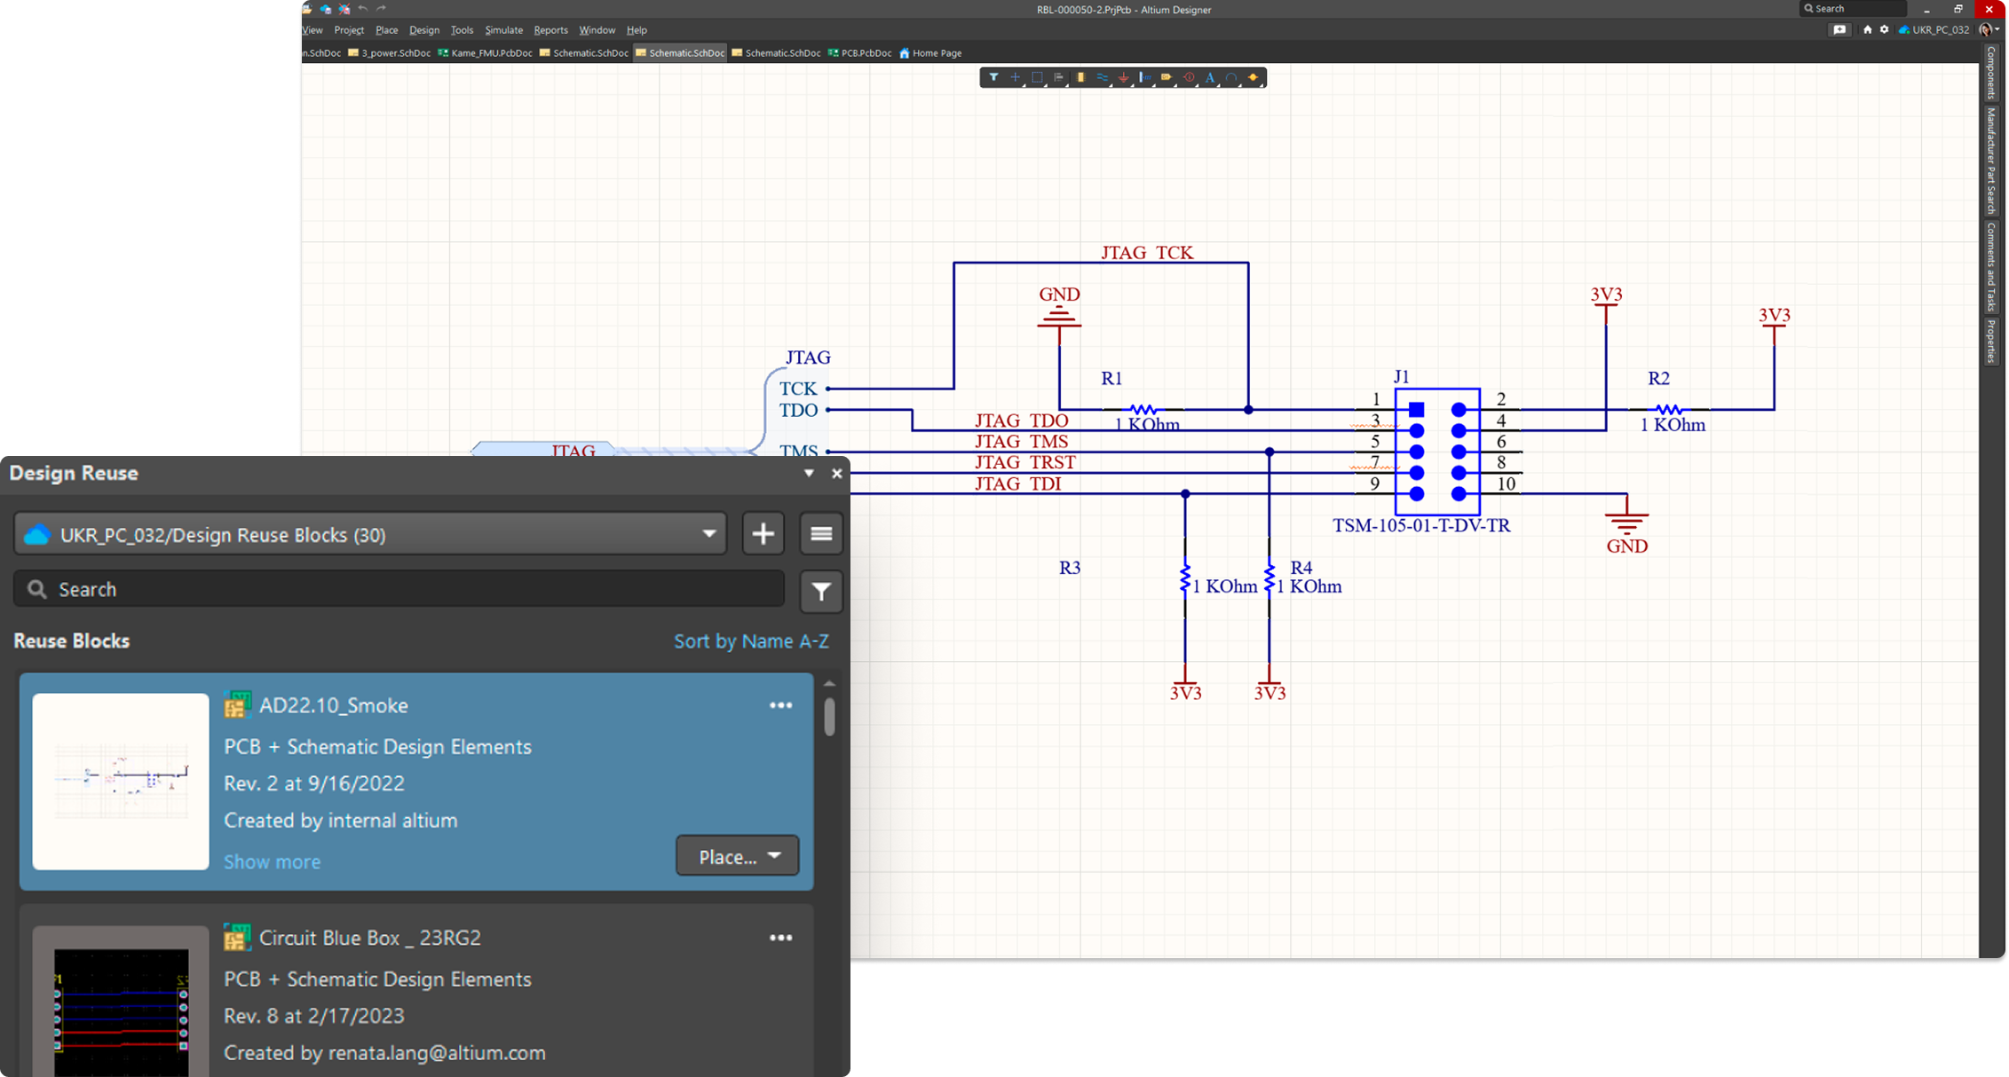The image size is (2009, 1077).
Task: Click the Design Reuse search field
Action: [x=399, y=589]
